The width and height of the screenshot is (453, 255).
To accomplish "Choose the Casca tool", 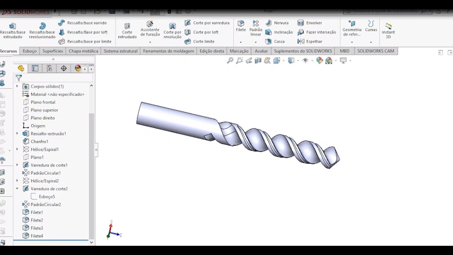I will (275, 41).
